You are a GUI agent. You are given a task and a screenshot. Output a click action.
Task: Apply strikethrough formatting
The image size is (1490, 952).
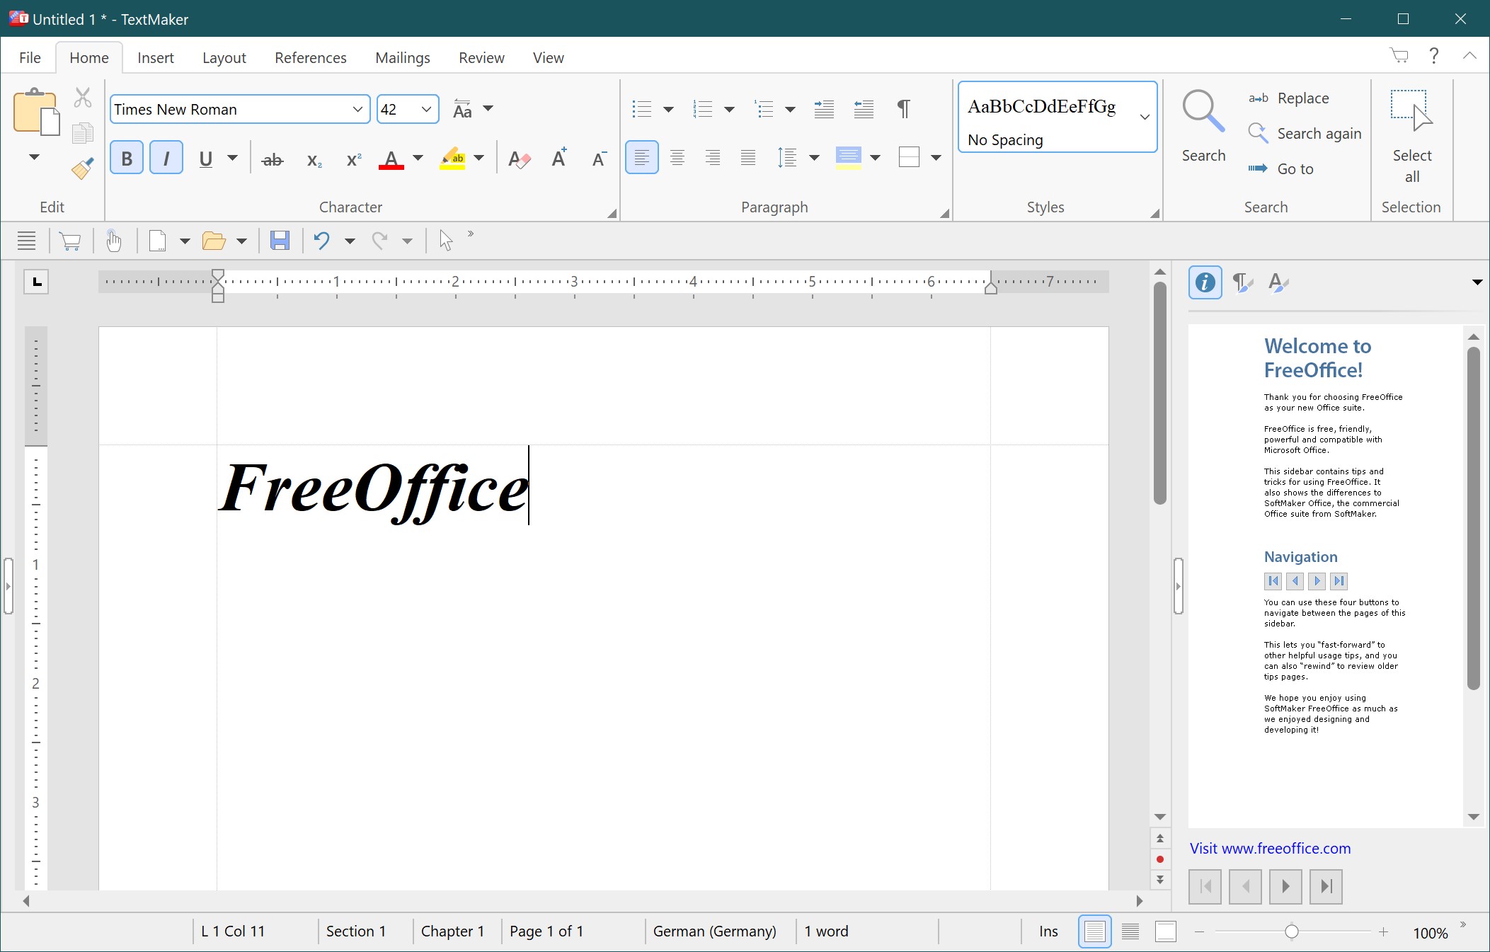click(x=273, y=160)
